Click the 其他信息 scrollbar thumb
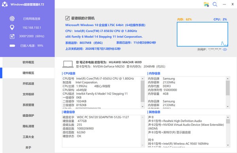Viewport: 237px width, 153px height. pos(228,121)
